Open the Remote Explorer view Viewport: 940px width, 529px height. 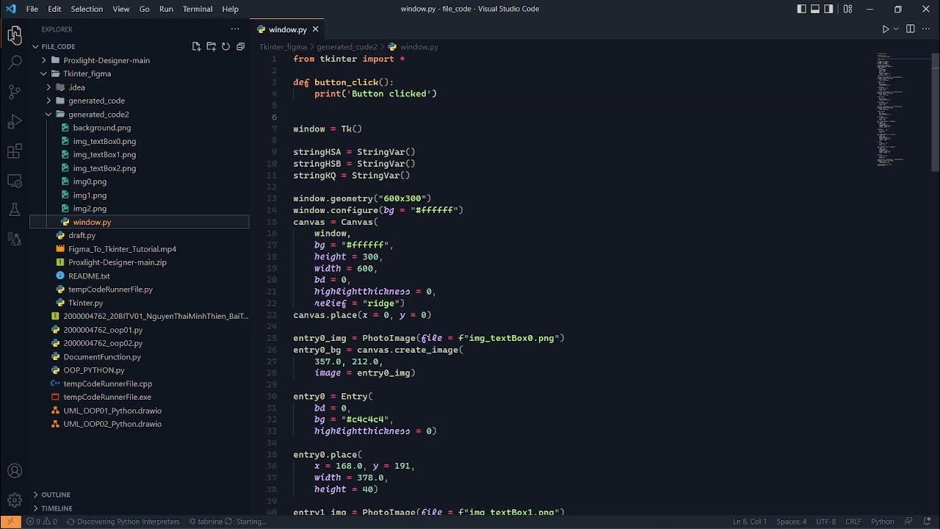tap(15, 181)
